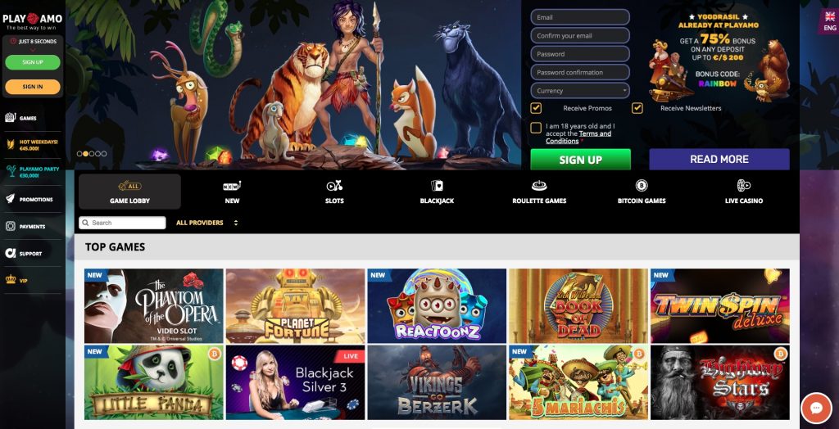Open the Terms and Conditions link
The image size is (839, 429).
[578, 138]
